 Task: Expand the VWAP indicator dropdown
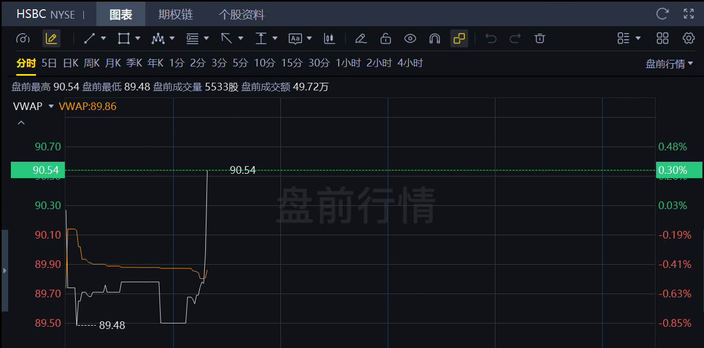coord(51,106)
